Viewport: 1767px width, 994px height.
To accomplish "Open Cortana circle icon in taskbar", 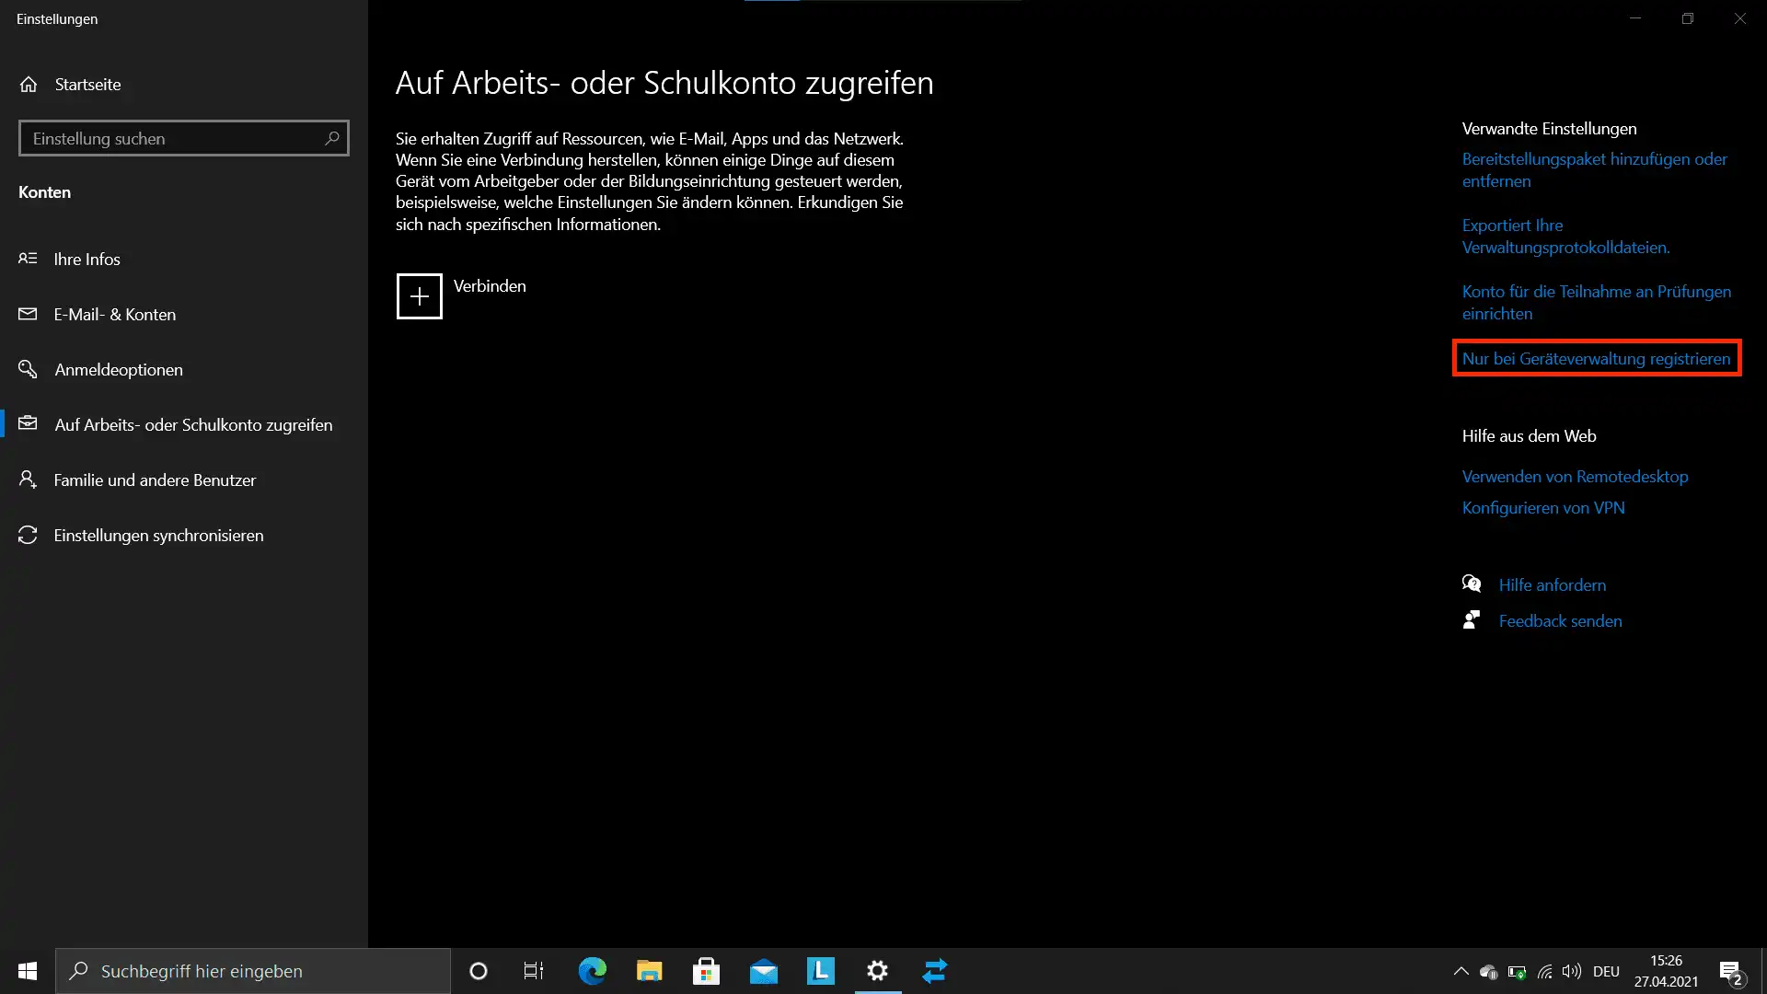I will click(479, 971).
